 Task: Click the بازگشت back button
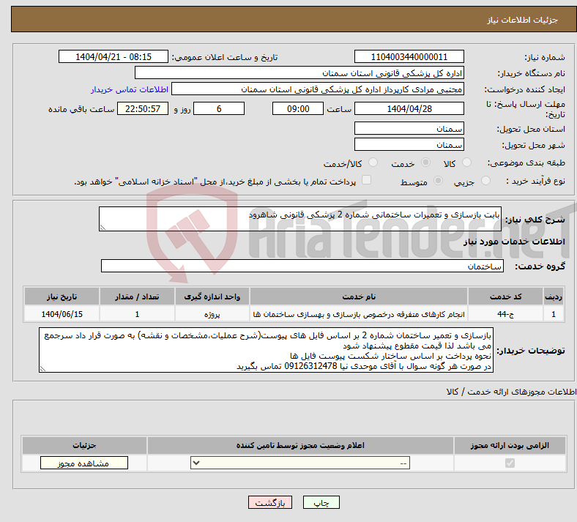tap(270, 502)
